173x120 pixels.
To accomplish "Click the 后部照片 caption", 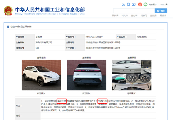I will pos(86,93).
